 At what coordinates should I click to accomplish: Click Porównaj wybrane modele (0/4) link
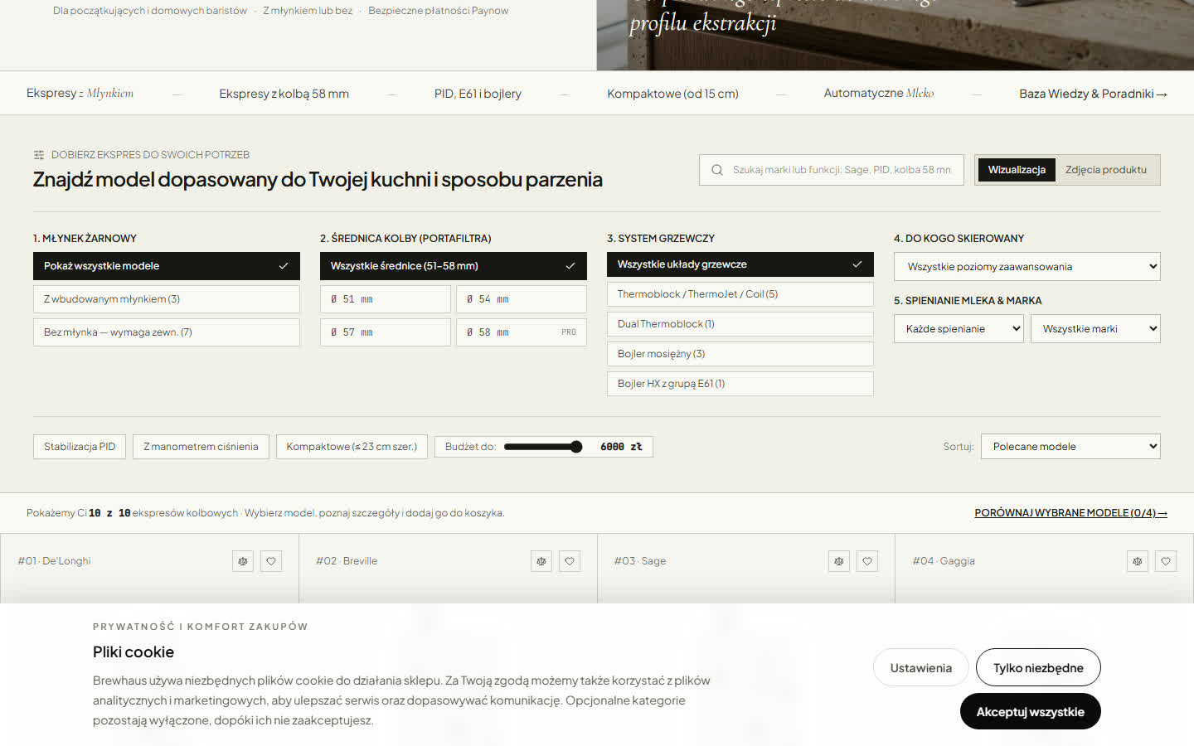(1070, 513)
